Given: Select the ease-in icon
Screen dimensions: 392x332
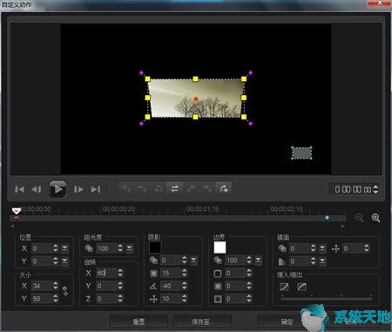Looking at the screenshot, I should click(x=284, y=287).
